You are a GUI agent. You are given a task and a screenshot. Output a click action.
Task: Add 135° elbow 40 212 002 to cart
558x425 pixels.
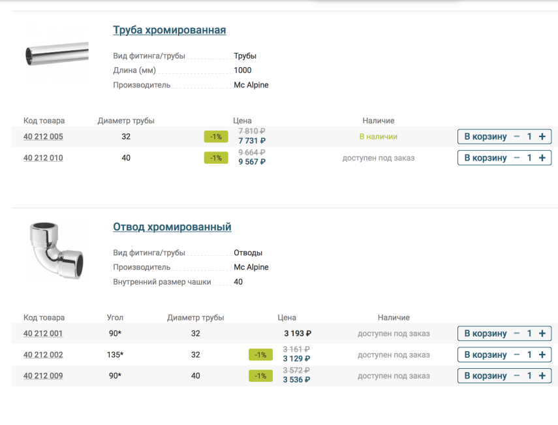tap(485, 355)
